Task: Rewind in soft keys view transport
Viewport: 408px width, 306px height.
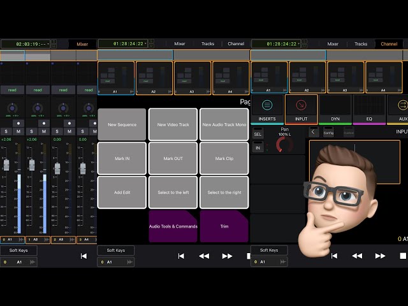Action: (x=204, y=256)
